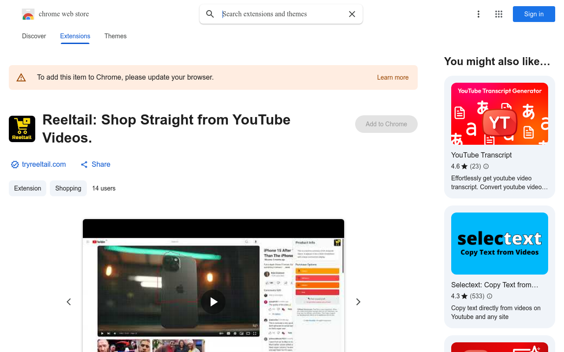The image size is (564, 352).
Task: Click the chrome web store title text
Action: [64, 14]
